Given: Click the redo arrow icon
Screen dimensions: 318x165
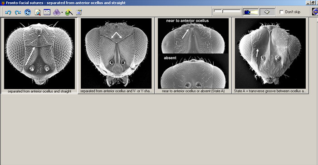Looking at the screenshot, I should coord(18,13).
